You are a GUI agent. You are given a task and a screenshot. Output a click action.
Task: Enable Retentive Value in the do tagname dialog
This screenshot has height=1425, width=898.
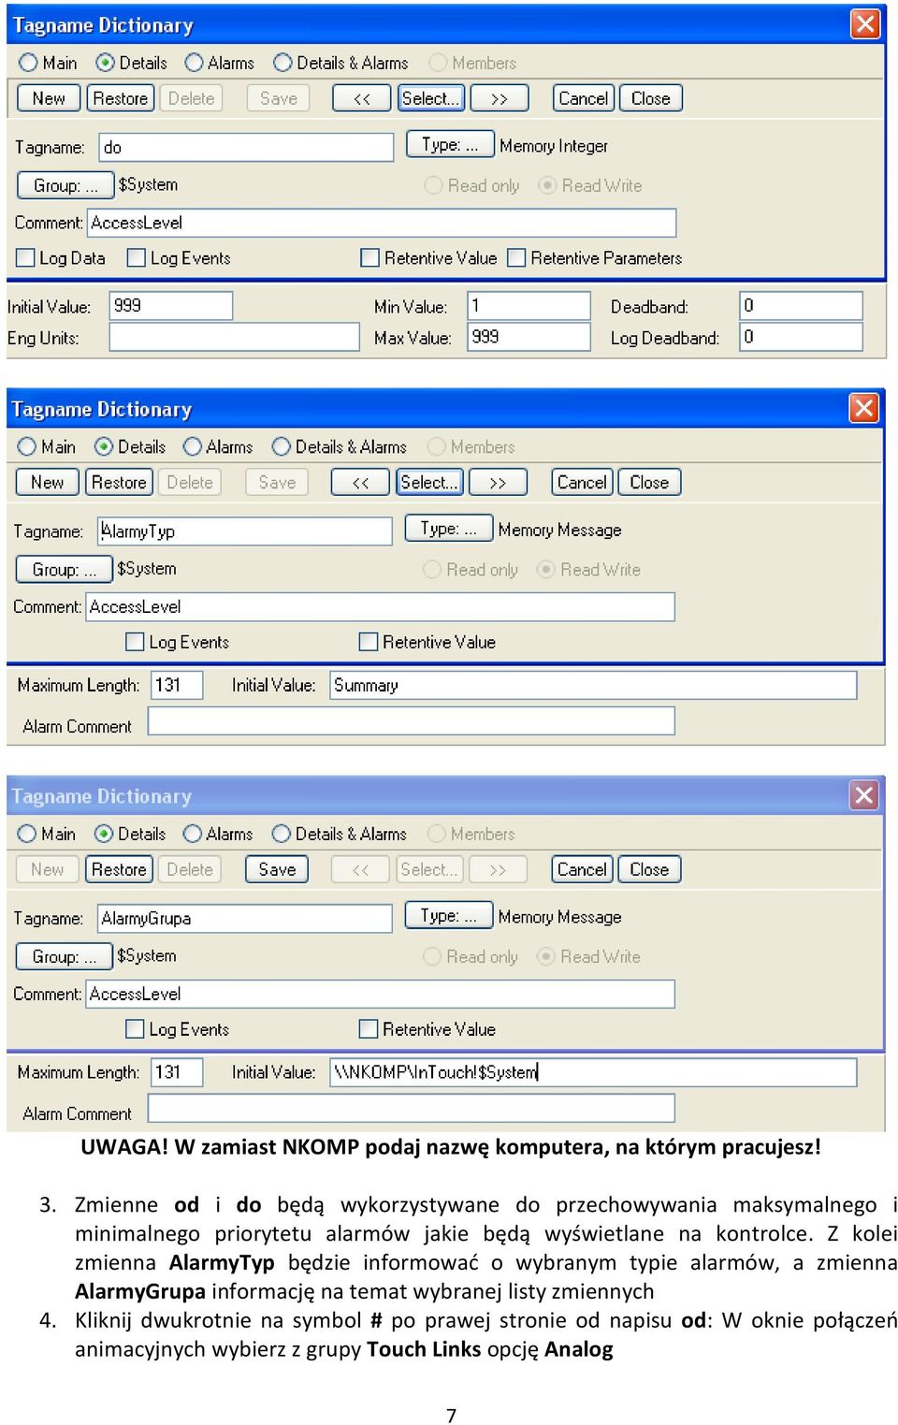pyautogui.click(x=370, y=258)
